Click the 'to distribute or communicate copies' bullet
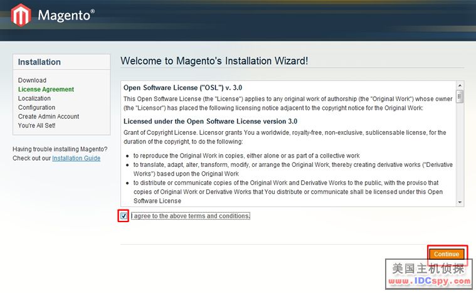This screenshot has width=476, height=293. (288, 192)
